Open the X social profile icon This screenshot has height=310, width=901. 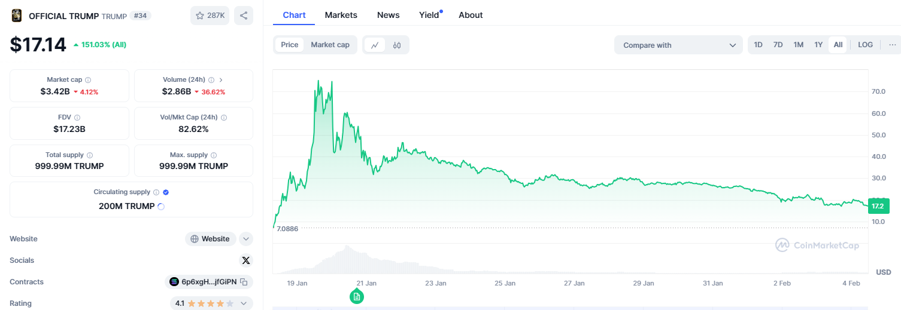pyautogui.click(x=245, y=260)
